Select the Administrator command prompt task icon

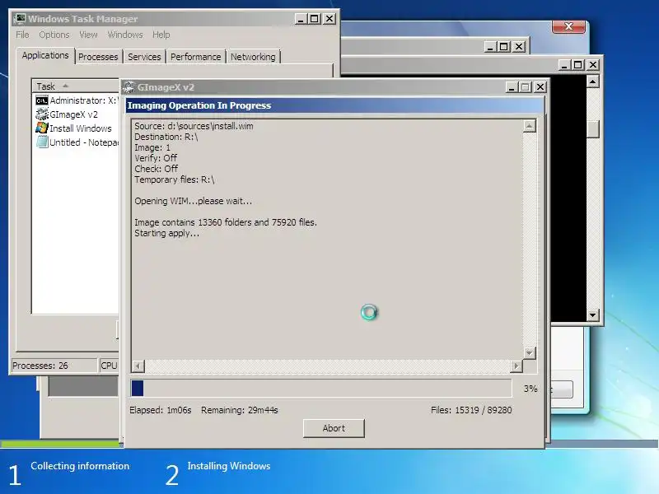[x=42, y=100]
